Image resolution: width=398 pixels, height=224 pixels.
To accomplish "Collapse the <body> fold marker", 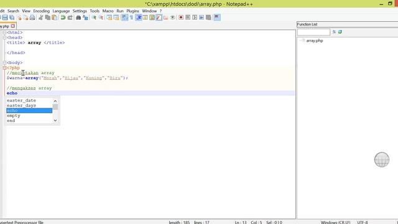I will pos(4,63).
